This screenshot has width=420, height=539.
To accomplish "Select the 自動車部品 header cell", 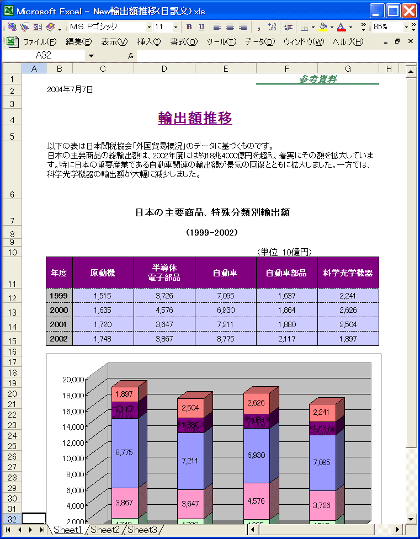I will click(287, 273).
